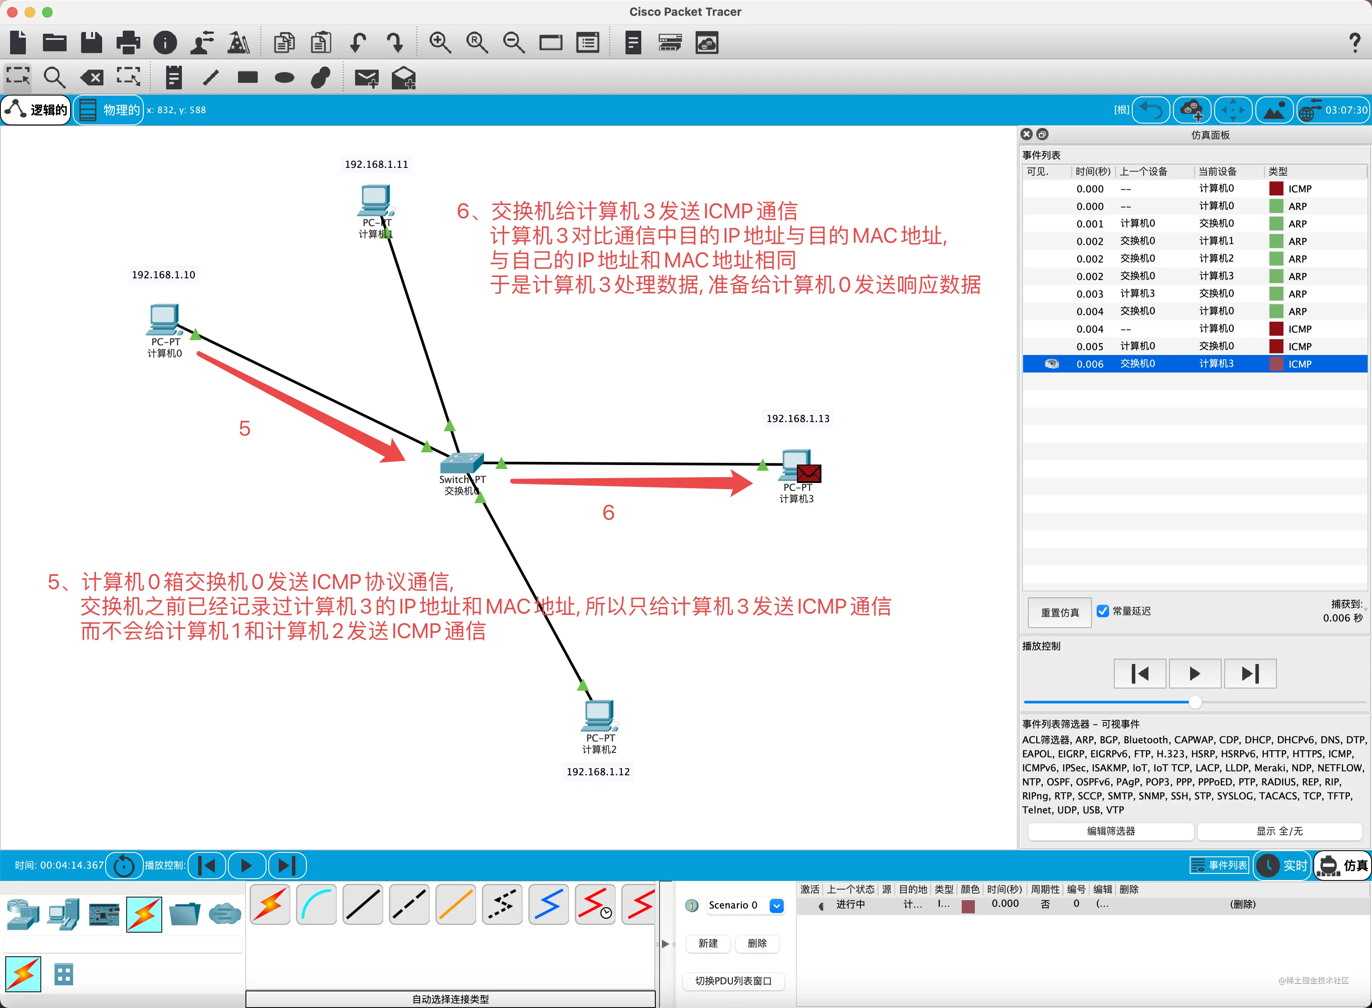Click the ICMP envelope on 计算机3
Image resolution: width=1372 pixels, height=1008 pixels.
(x=809, y=473)
